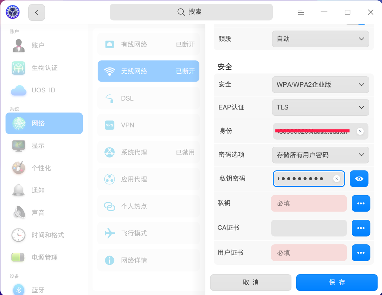Image resolution: width=382 pixels, height=295 pixels.
Task: Click the 网络 globe icon in the sidebar
Action: pyautogui.click(x=19, y=123)
